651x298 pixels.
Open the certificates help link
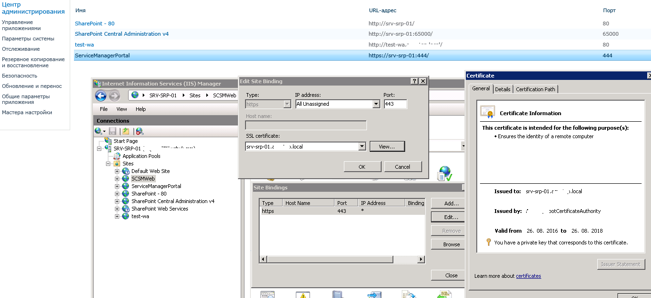[x=529, y=276]
